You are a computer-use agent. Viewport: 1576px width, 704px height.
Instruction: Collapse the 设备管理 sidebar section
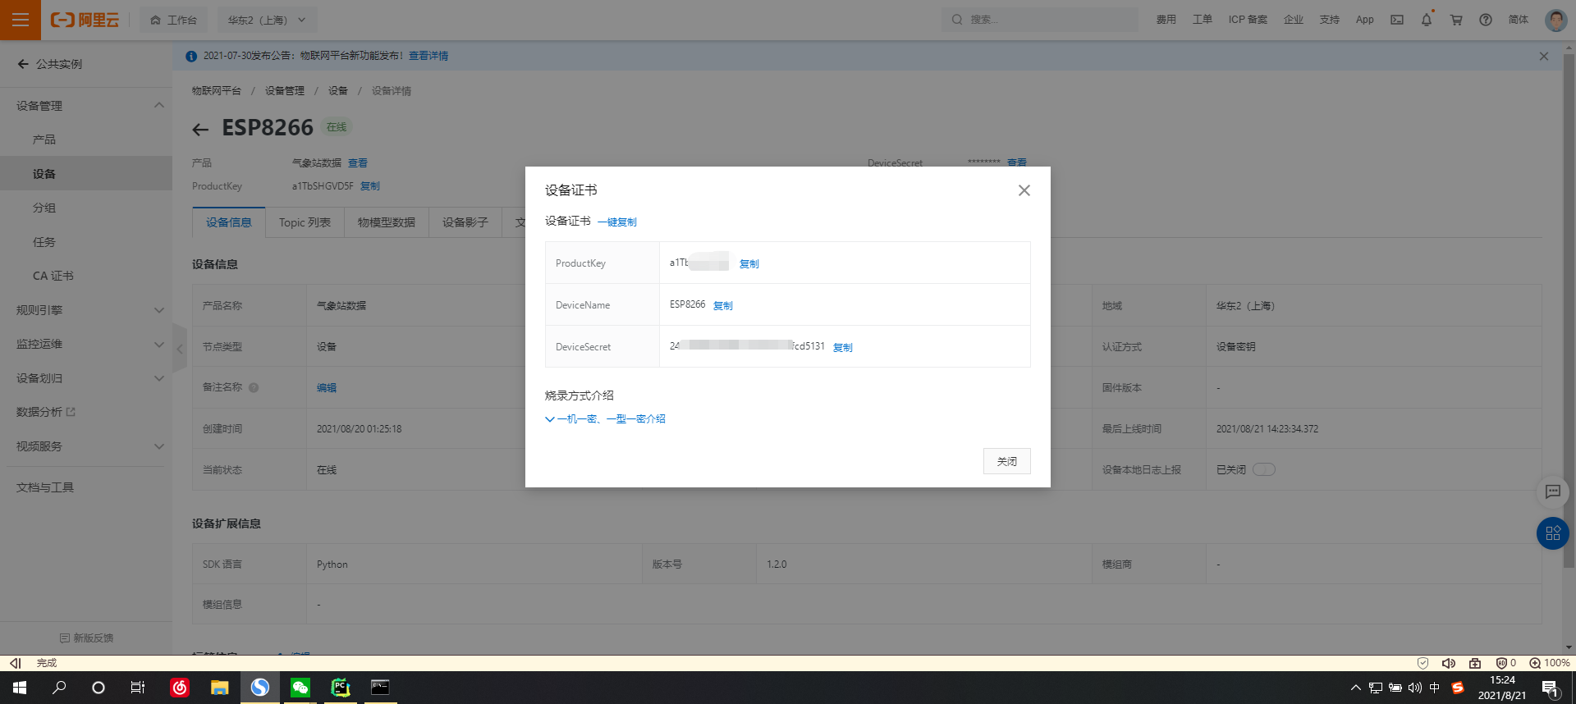pyautogui.click(x=86, y=106)
